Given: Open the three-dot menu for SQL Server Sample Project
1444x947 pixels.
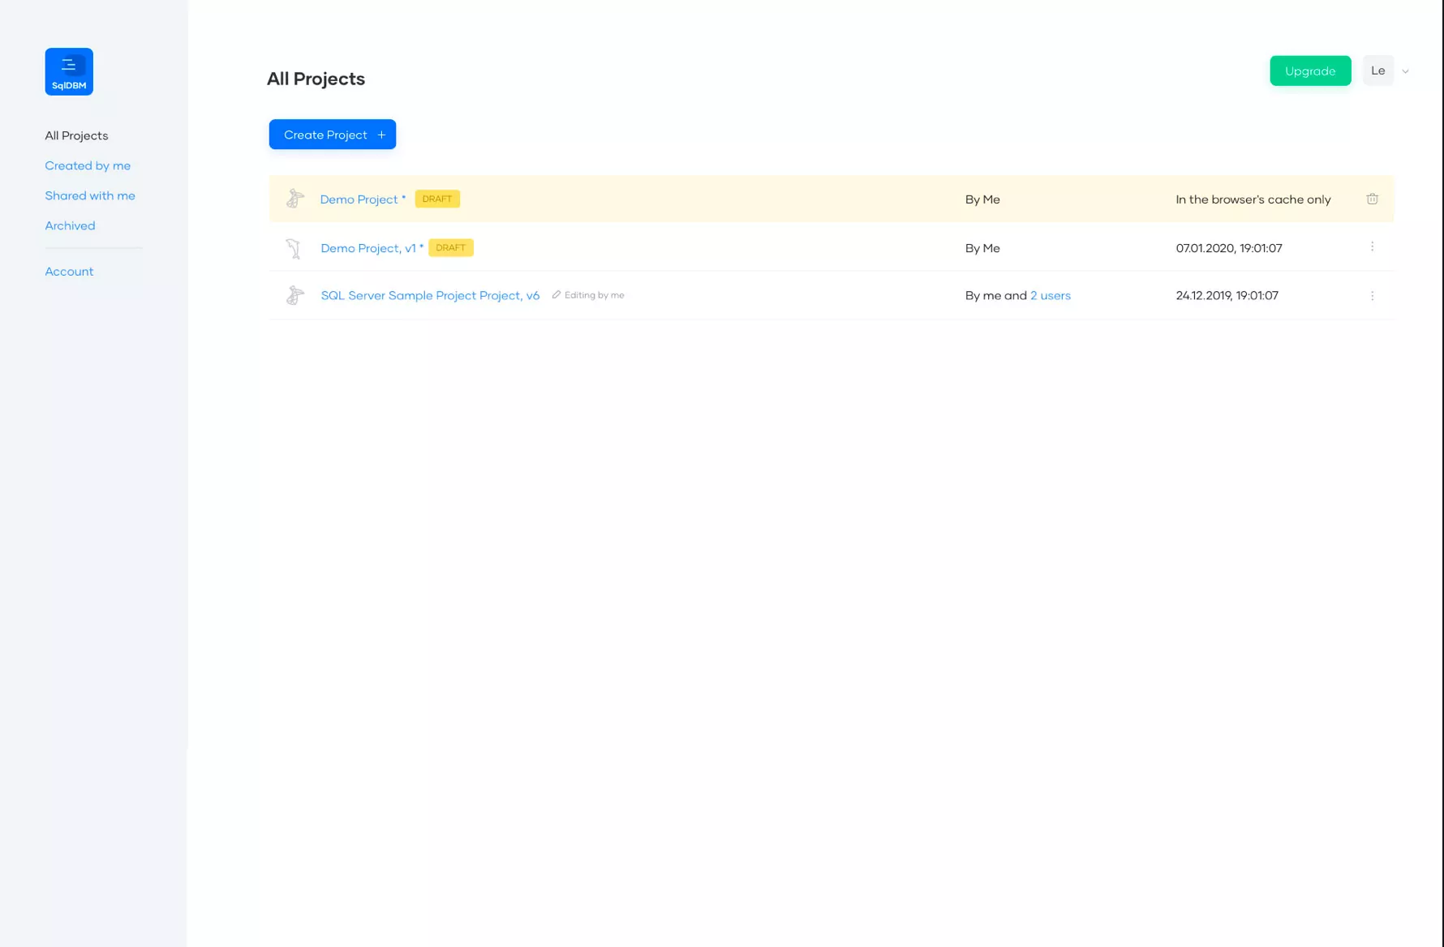Looking at the screenshot, I should click(1372, 296).
